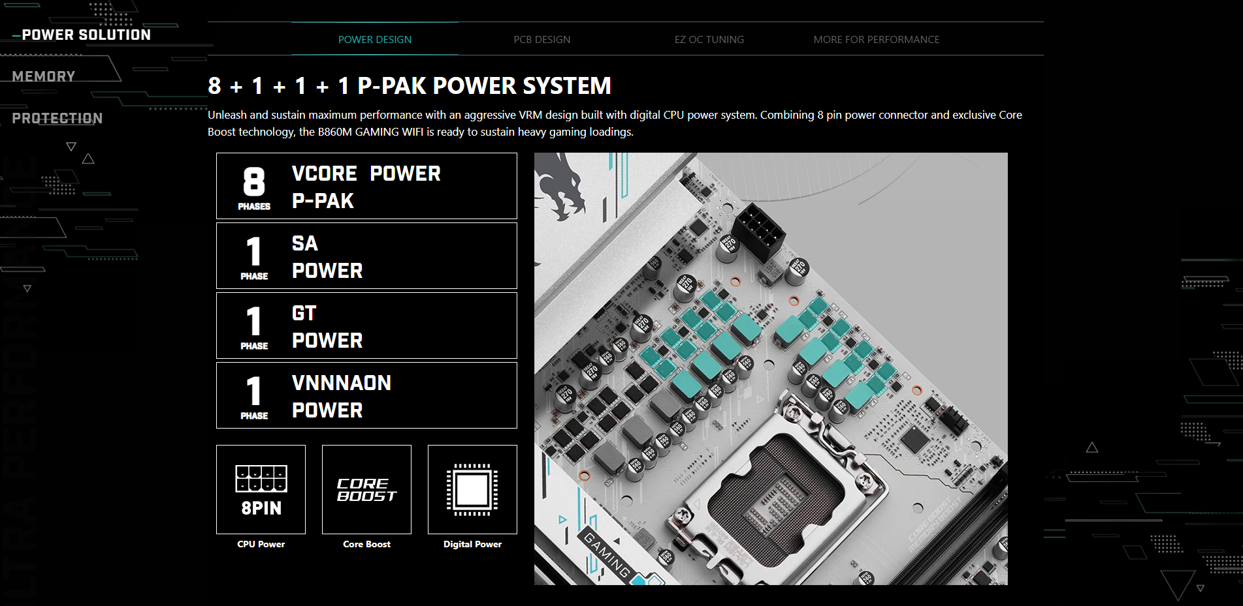Screen dimensions: 1243x606
Task: Click the 8+1+1+1 P-PAK Power System heading
Action: (x=410, y=85)
